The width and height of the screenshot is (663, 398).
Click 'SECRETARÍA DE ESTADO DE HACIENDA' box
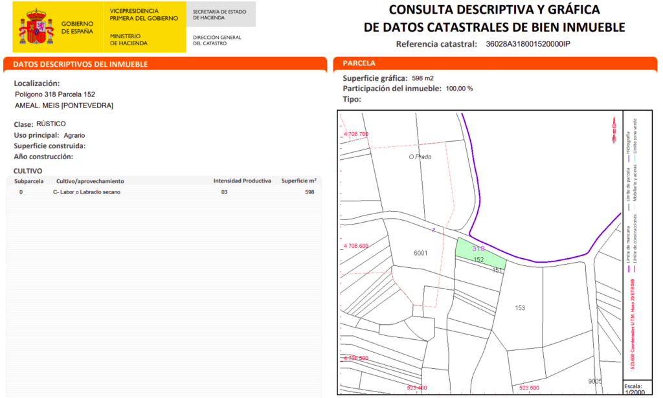220,14
